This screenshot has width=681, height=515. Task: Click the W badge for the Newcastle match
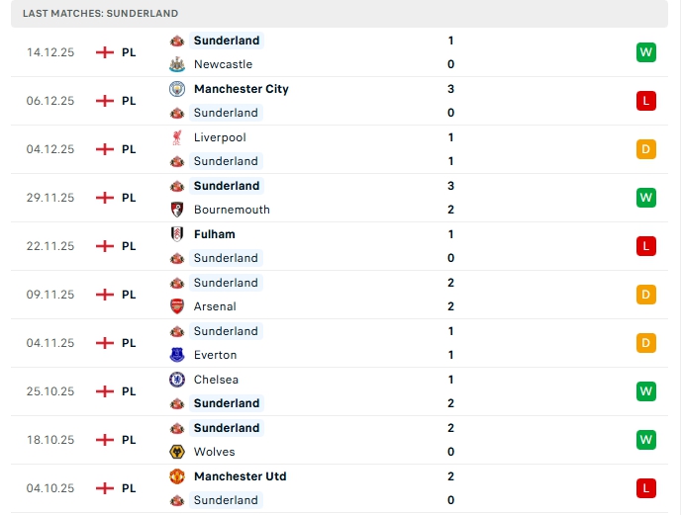pyautogui.click(x=646, y=52)
